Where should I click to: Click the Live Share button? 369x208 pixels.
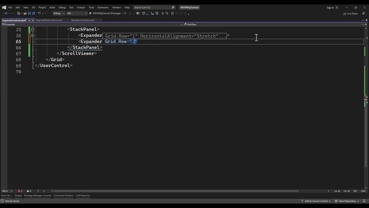[x=350, y=14]
